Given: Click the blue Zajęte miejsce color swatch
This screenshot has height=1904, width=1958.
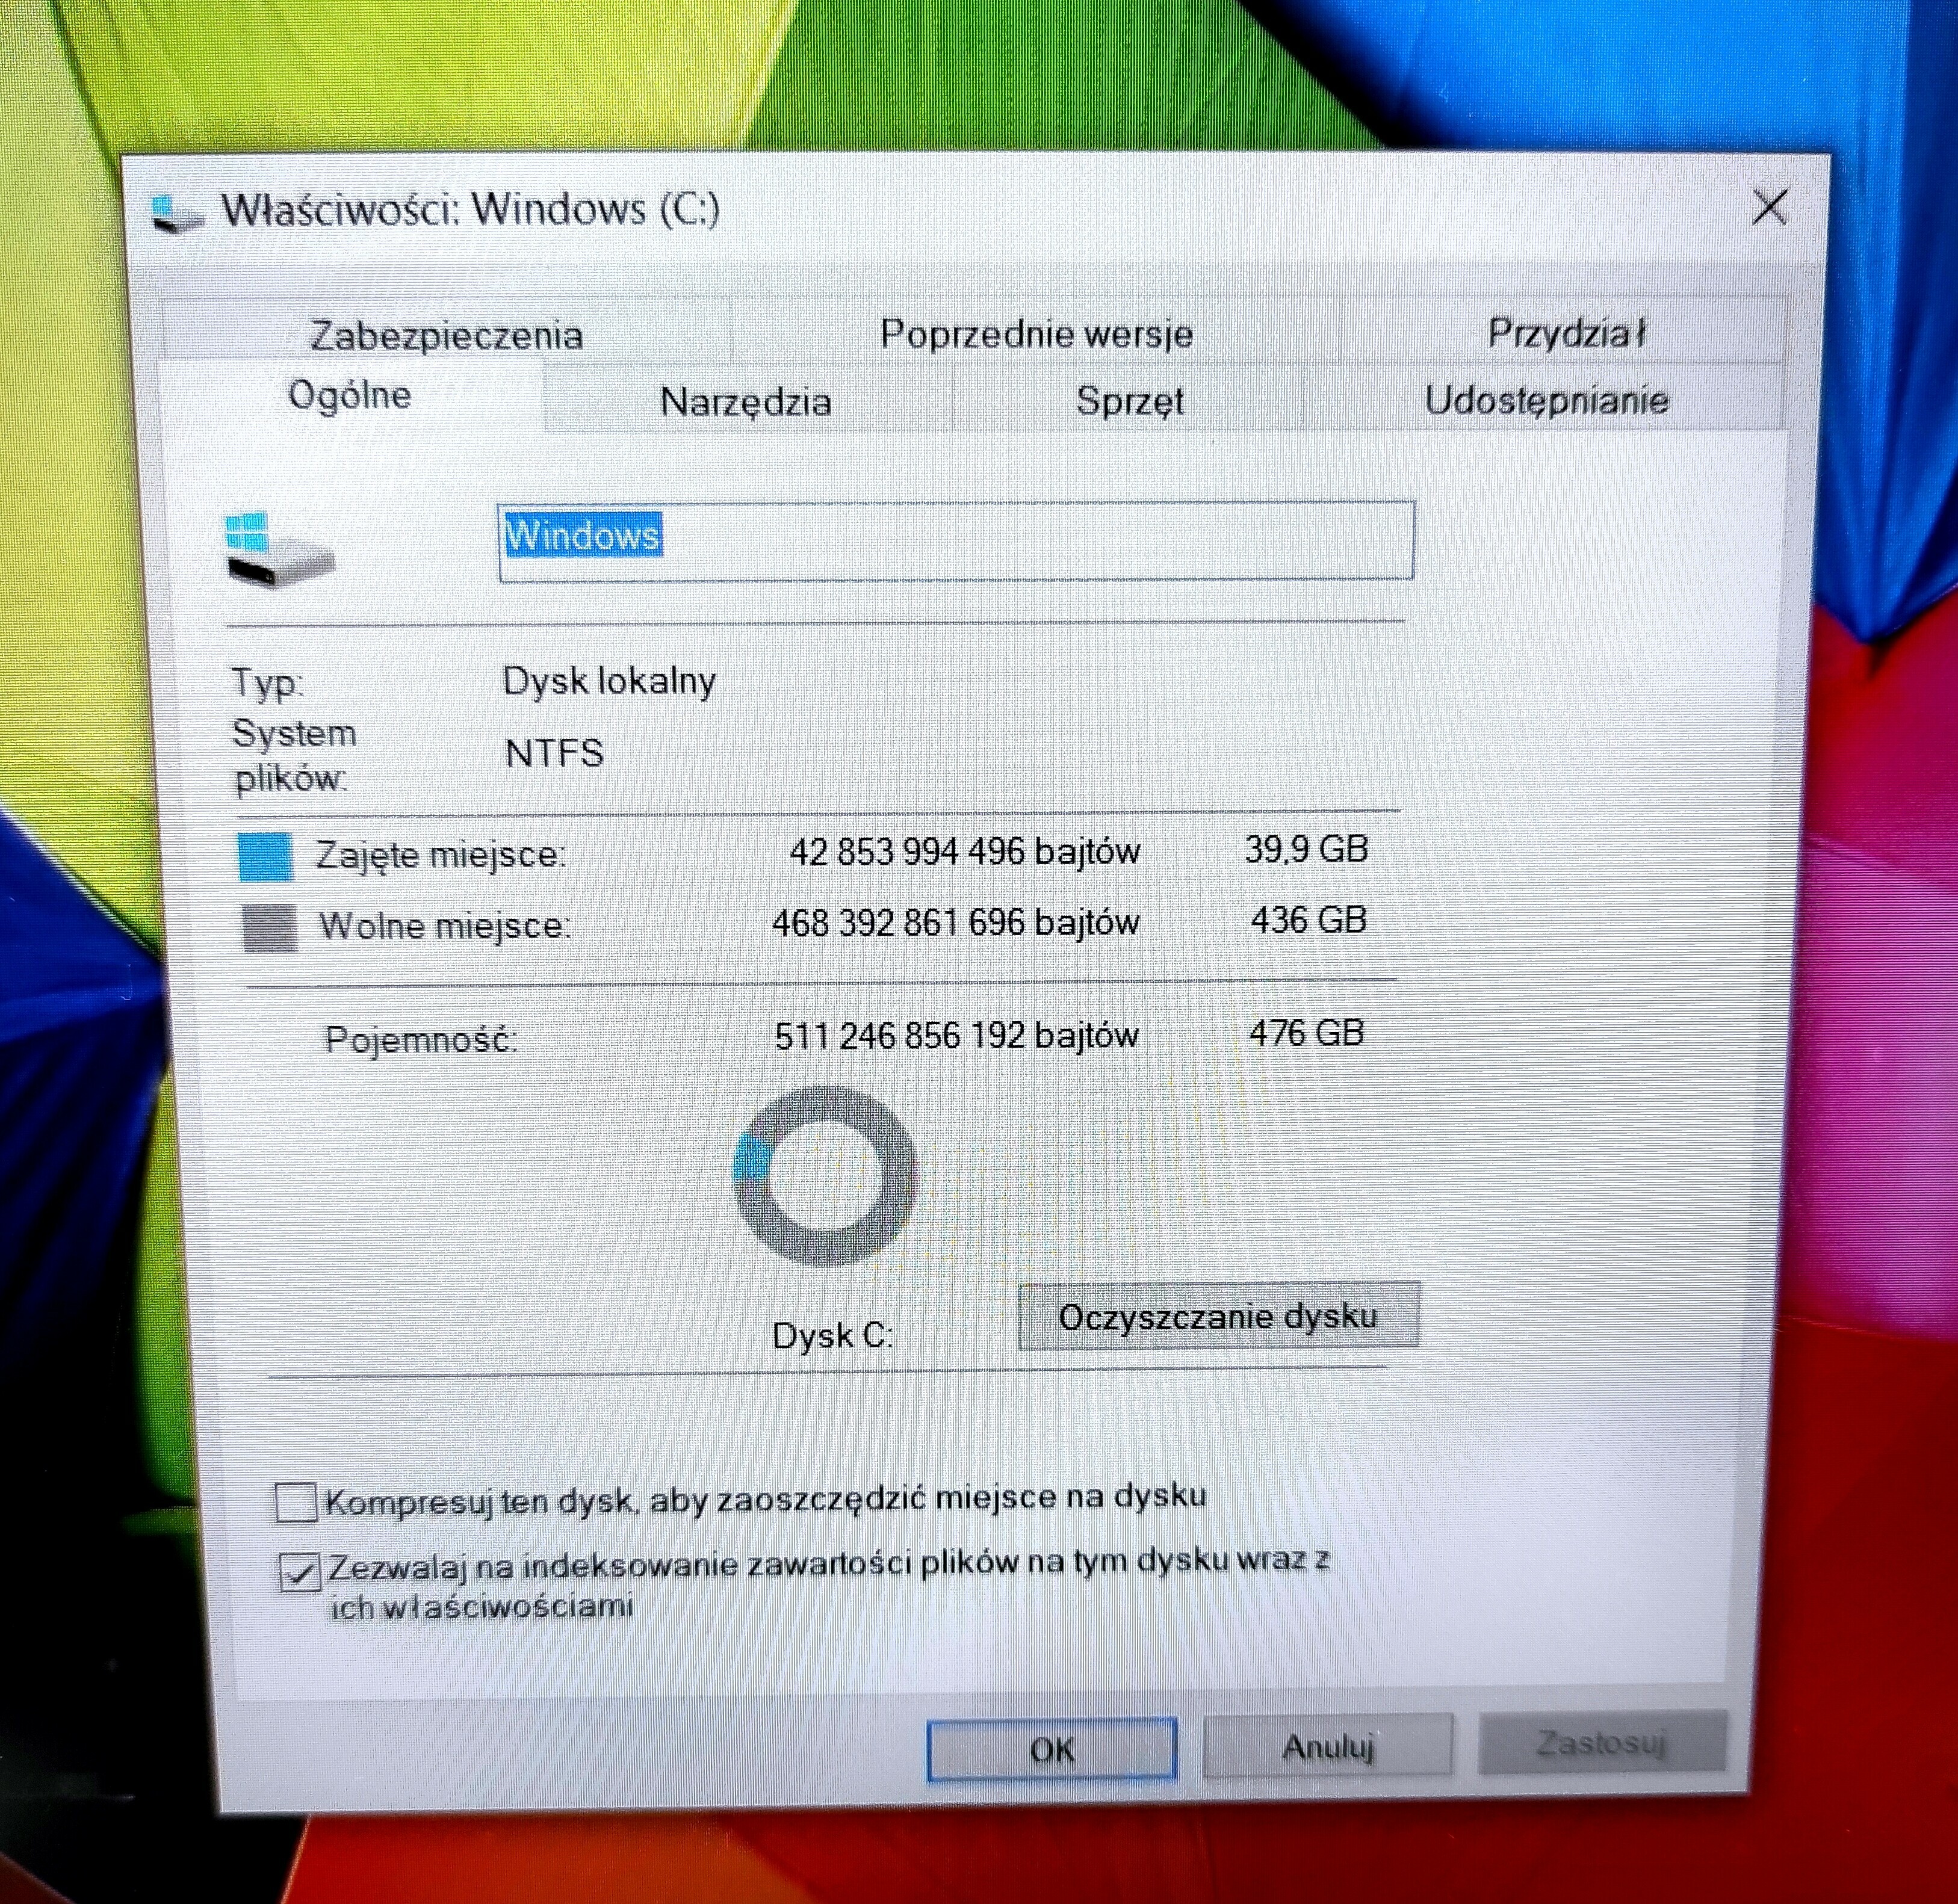Looking at the screenshot, I should [265, 856].
